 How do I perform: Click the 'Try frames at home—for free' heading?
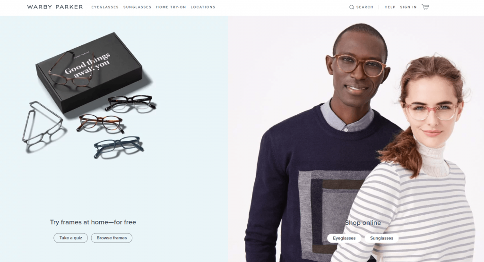click(x=93, y=222)
